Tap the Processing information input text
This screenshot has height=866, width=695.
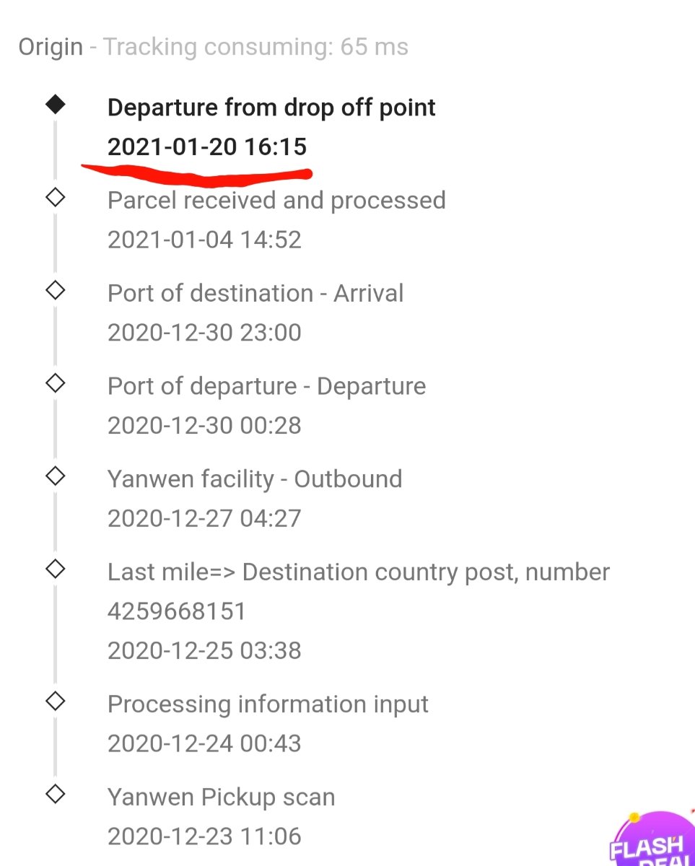click(268, 704)
